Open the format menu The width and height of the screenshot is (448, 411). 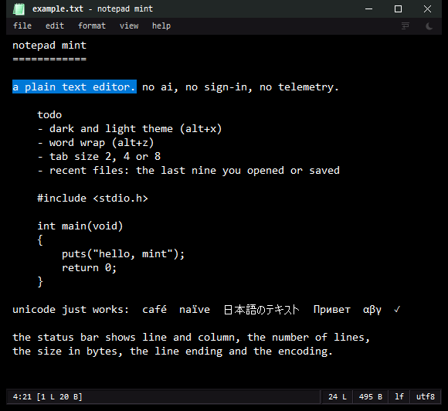click(x=92, y=25)
